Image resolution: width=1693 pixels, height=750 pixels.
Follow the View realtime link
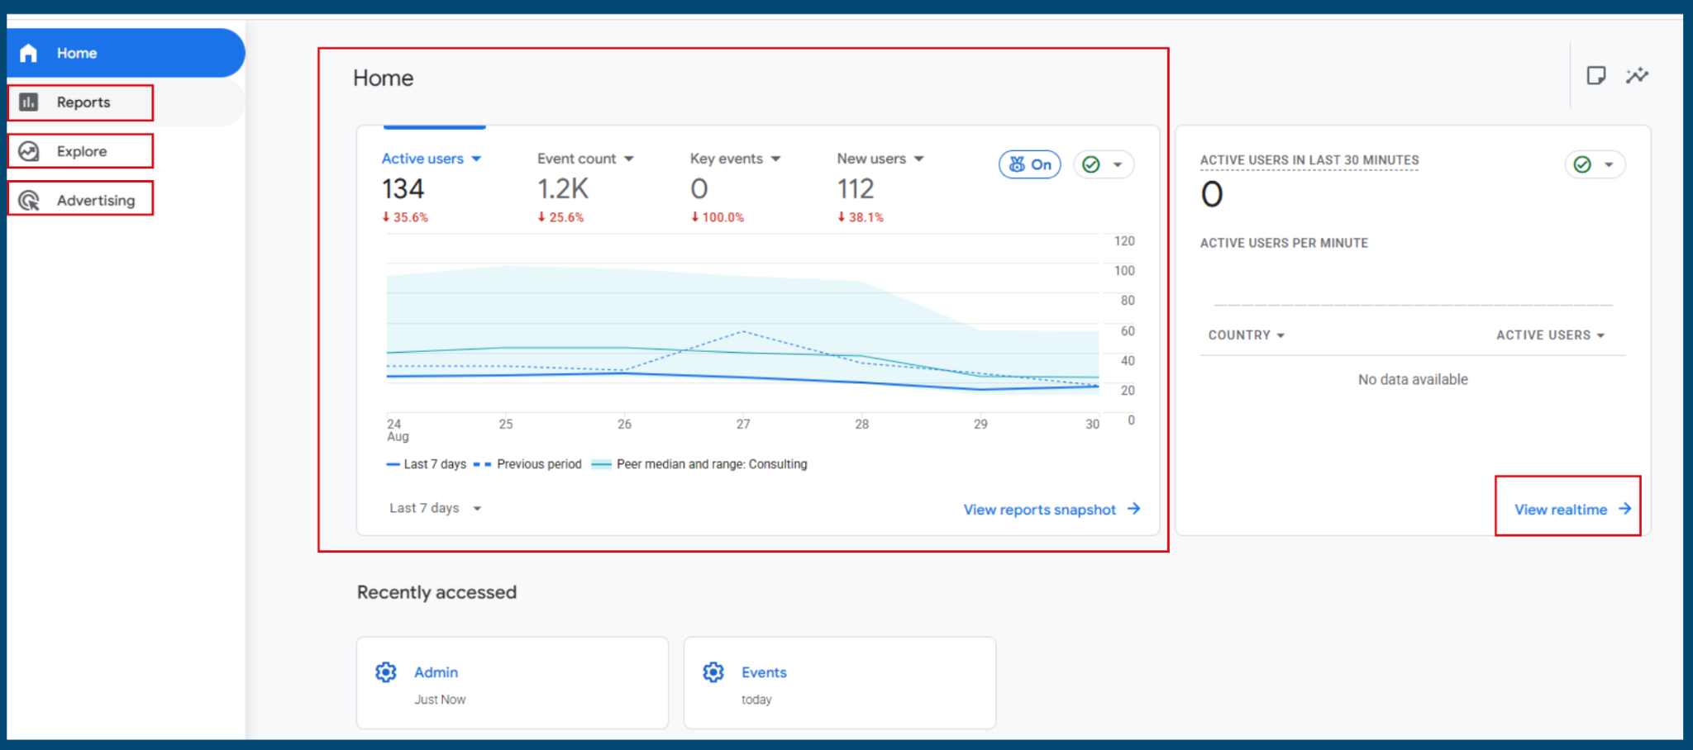point(1572,510)
